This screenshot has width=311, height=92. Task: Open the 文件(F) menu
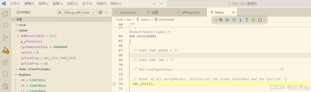pos(15,4)
